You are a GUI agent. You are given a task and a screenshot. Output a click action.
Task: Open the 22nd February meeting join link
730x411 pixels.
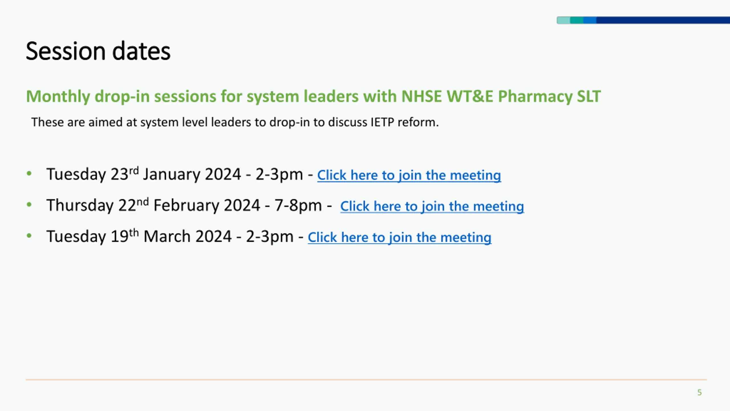pos(432,206)
